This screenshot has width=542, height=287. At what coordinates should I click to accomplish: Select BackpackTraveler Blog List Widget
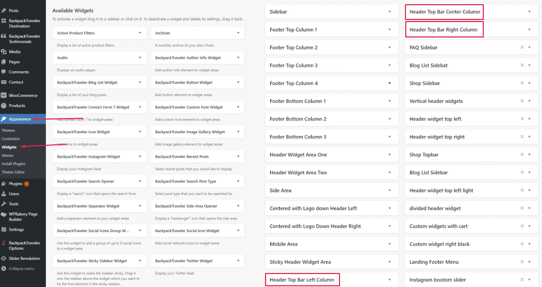coord(100,82)
